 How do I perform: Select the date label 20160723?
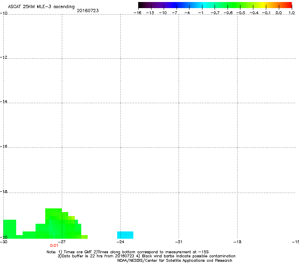pyautogui.click(x=88, y=11)
